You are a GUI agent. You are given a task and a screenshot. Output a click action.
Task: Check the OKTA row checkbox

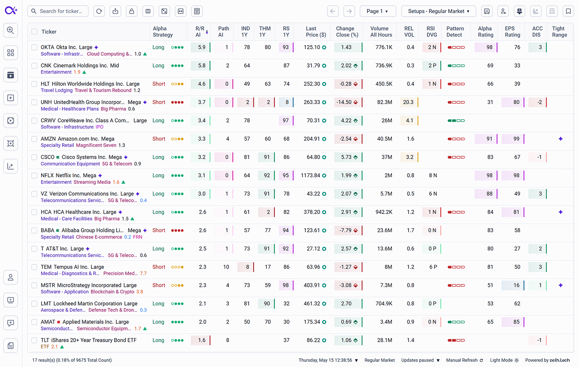click(34, 47)
